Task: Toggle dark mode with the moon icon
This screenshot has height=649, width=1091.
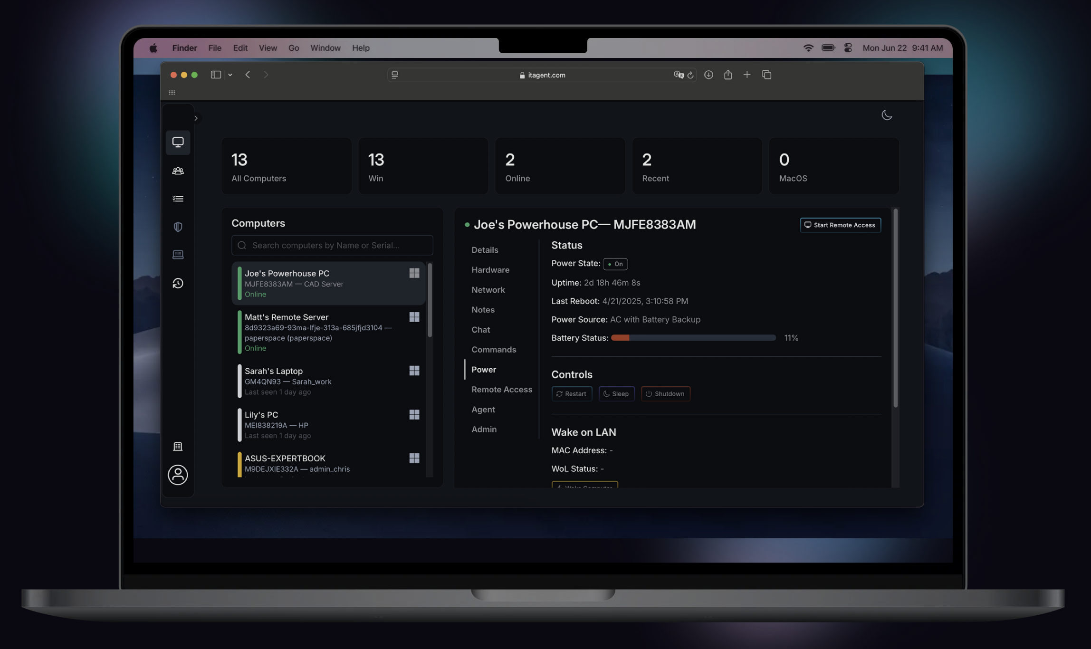Action: pyautogui.click(x=886, y=115)
